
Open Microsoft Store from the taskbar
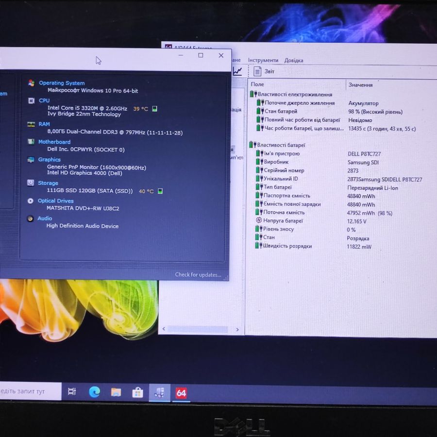click(x=137, y=393)
